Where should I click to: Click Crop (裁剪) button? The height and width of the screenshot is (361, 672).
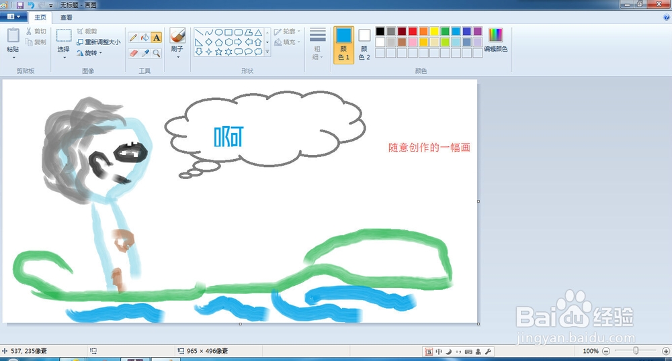click(87, 32)
